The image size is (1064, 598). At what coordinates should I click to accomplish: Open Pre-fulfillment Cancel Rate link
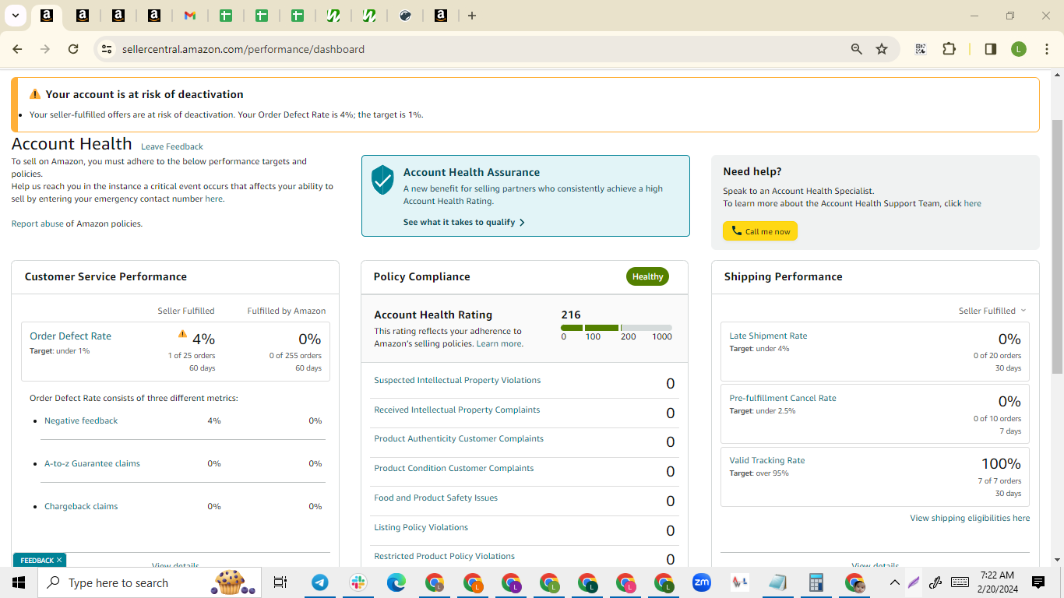(x=783, y=399)
